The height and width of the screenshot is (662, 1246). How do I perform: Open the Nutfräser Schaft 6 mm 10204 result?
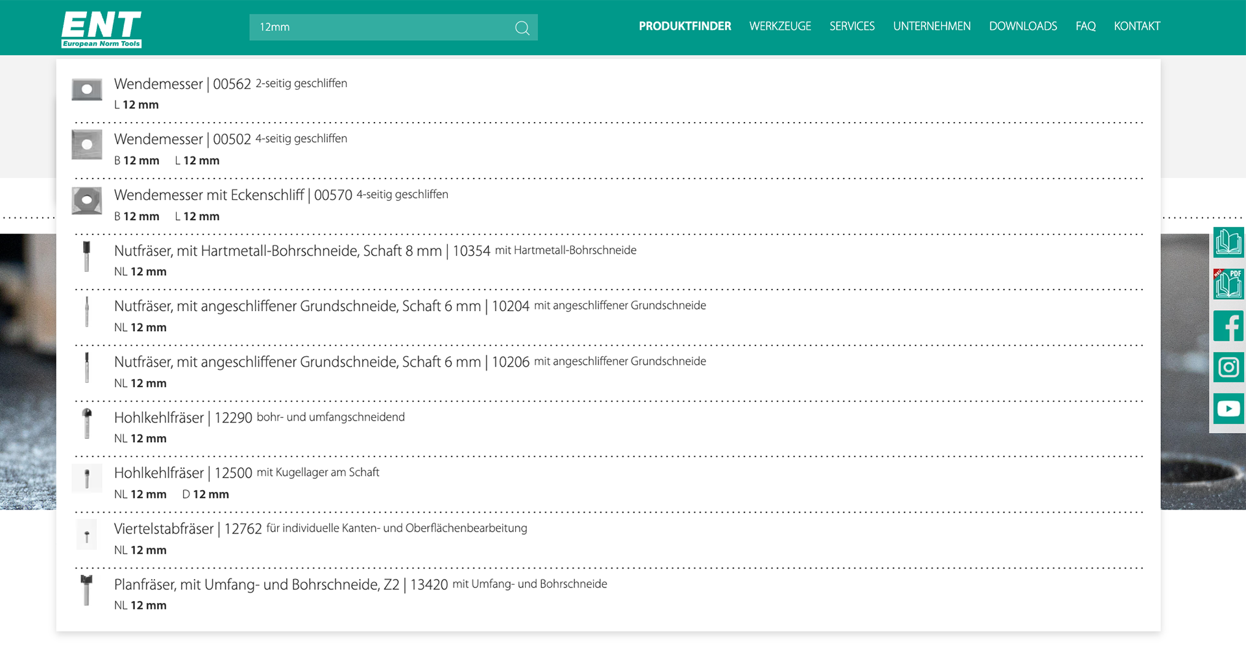pyautogui.click(x=322, y=306)
